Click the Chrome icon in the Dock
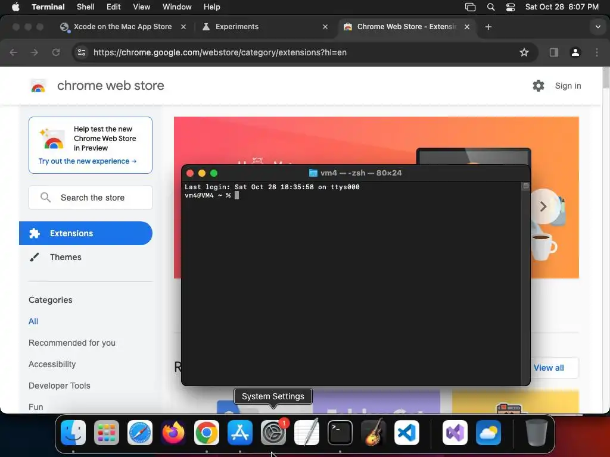The height and width of the screenshot is (457, 610). [207, 433]
